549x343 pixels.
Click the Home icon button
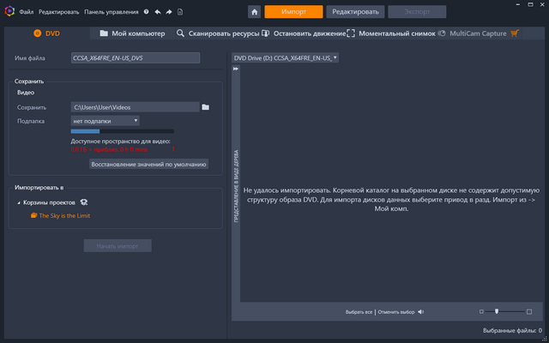click(255, 12)
